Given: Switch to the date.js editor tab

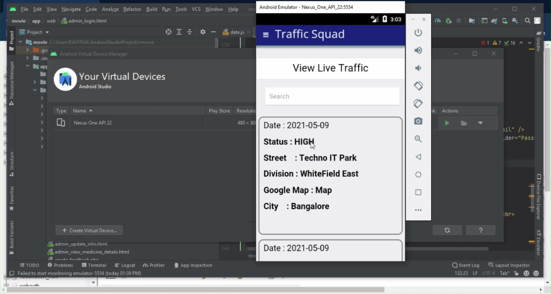Looking at the screenshot, I should pos(237,32).
